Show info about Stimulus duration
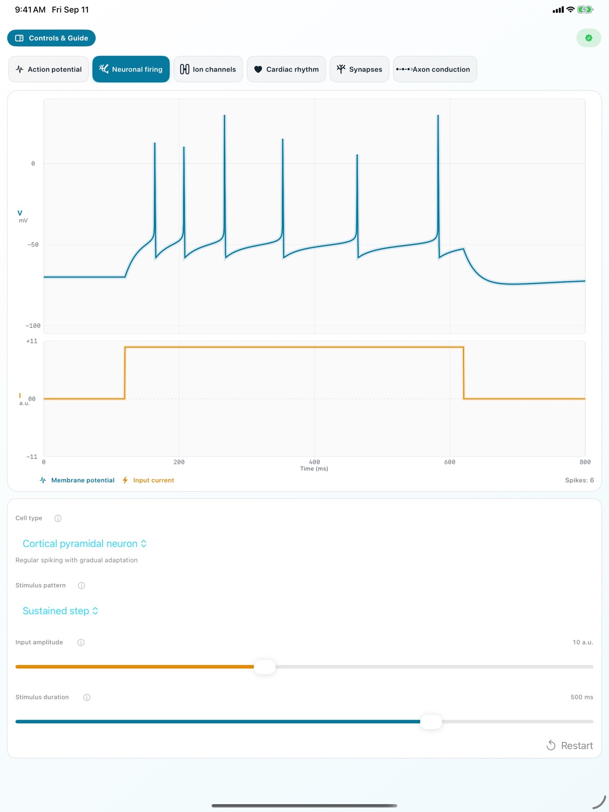The height and width of the screenshot is (812, 609). coord(87,697)
